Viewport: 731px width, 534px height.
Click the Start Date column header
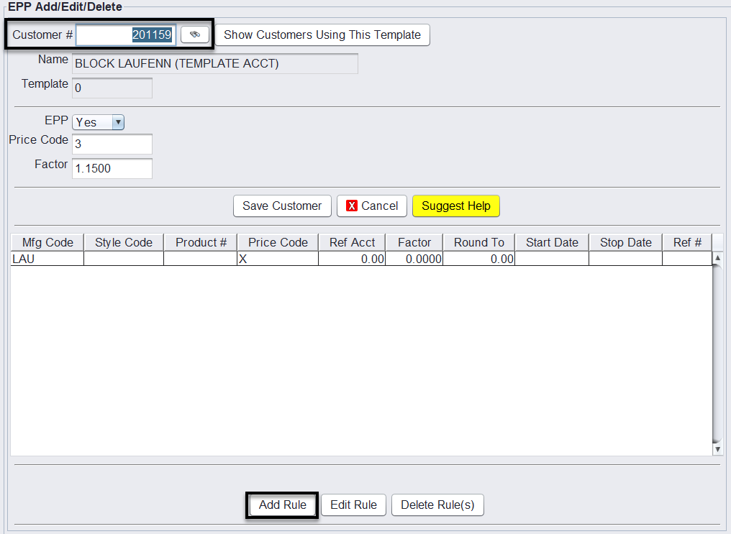[x=552, y=243]
